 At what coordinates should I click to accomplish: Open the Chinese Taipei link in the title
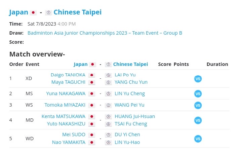click(78, 12)
